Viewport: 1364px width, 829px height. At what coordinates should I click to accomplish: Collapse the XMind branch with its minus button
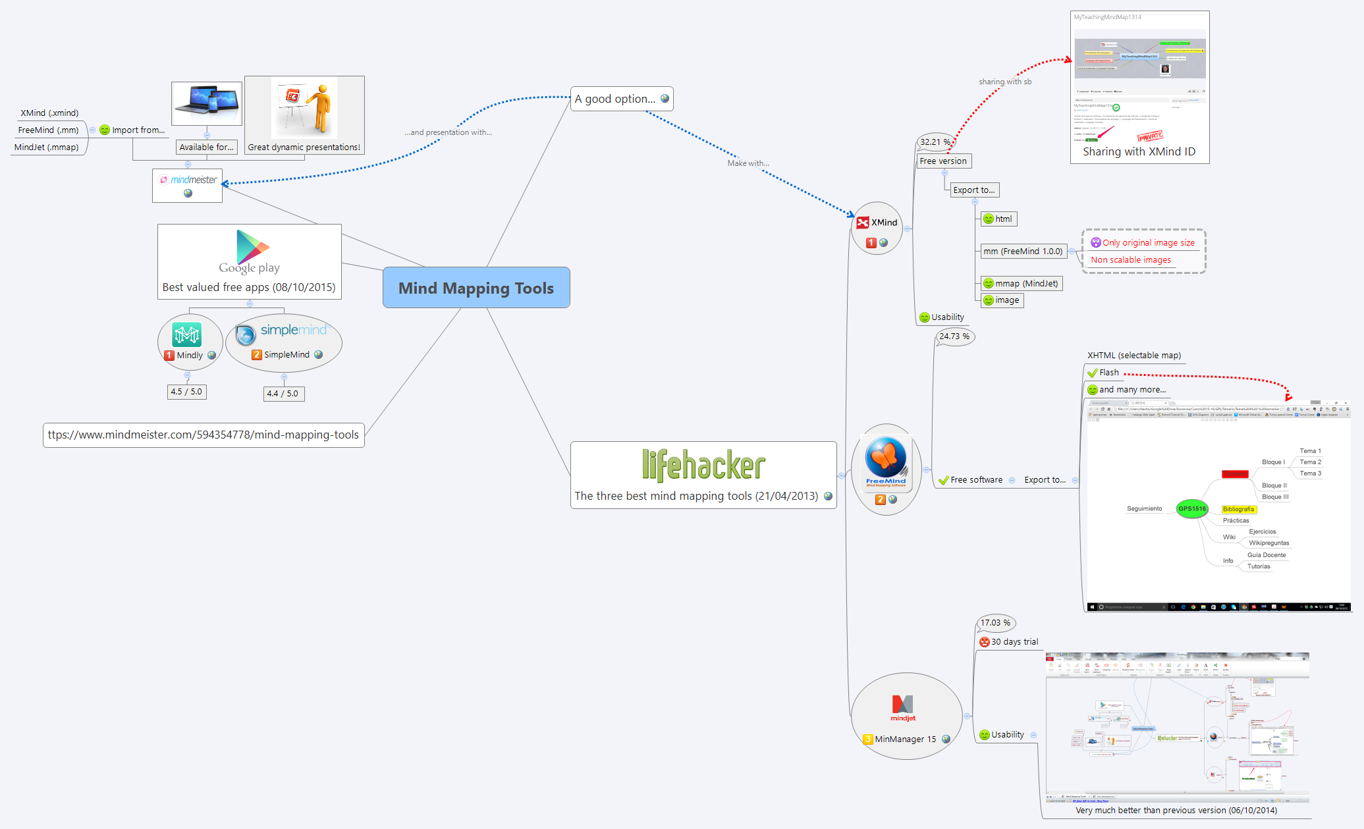(x=907, y=229)
